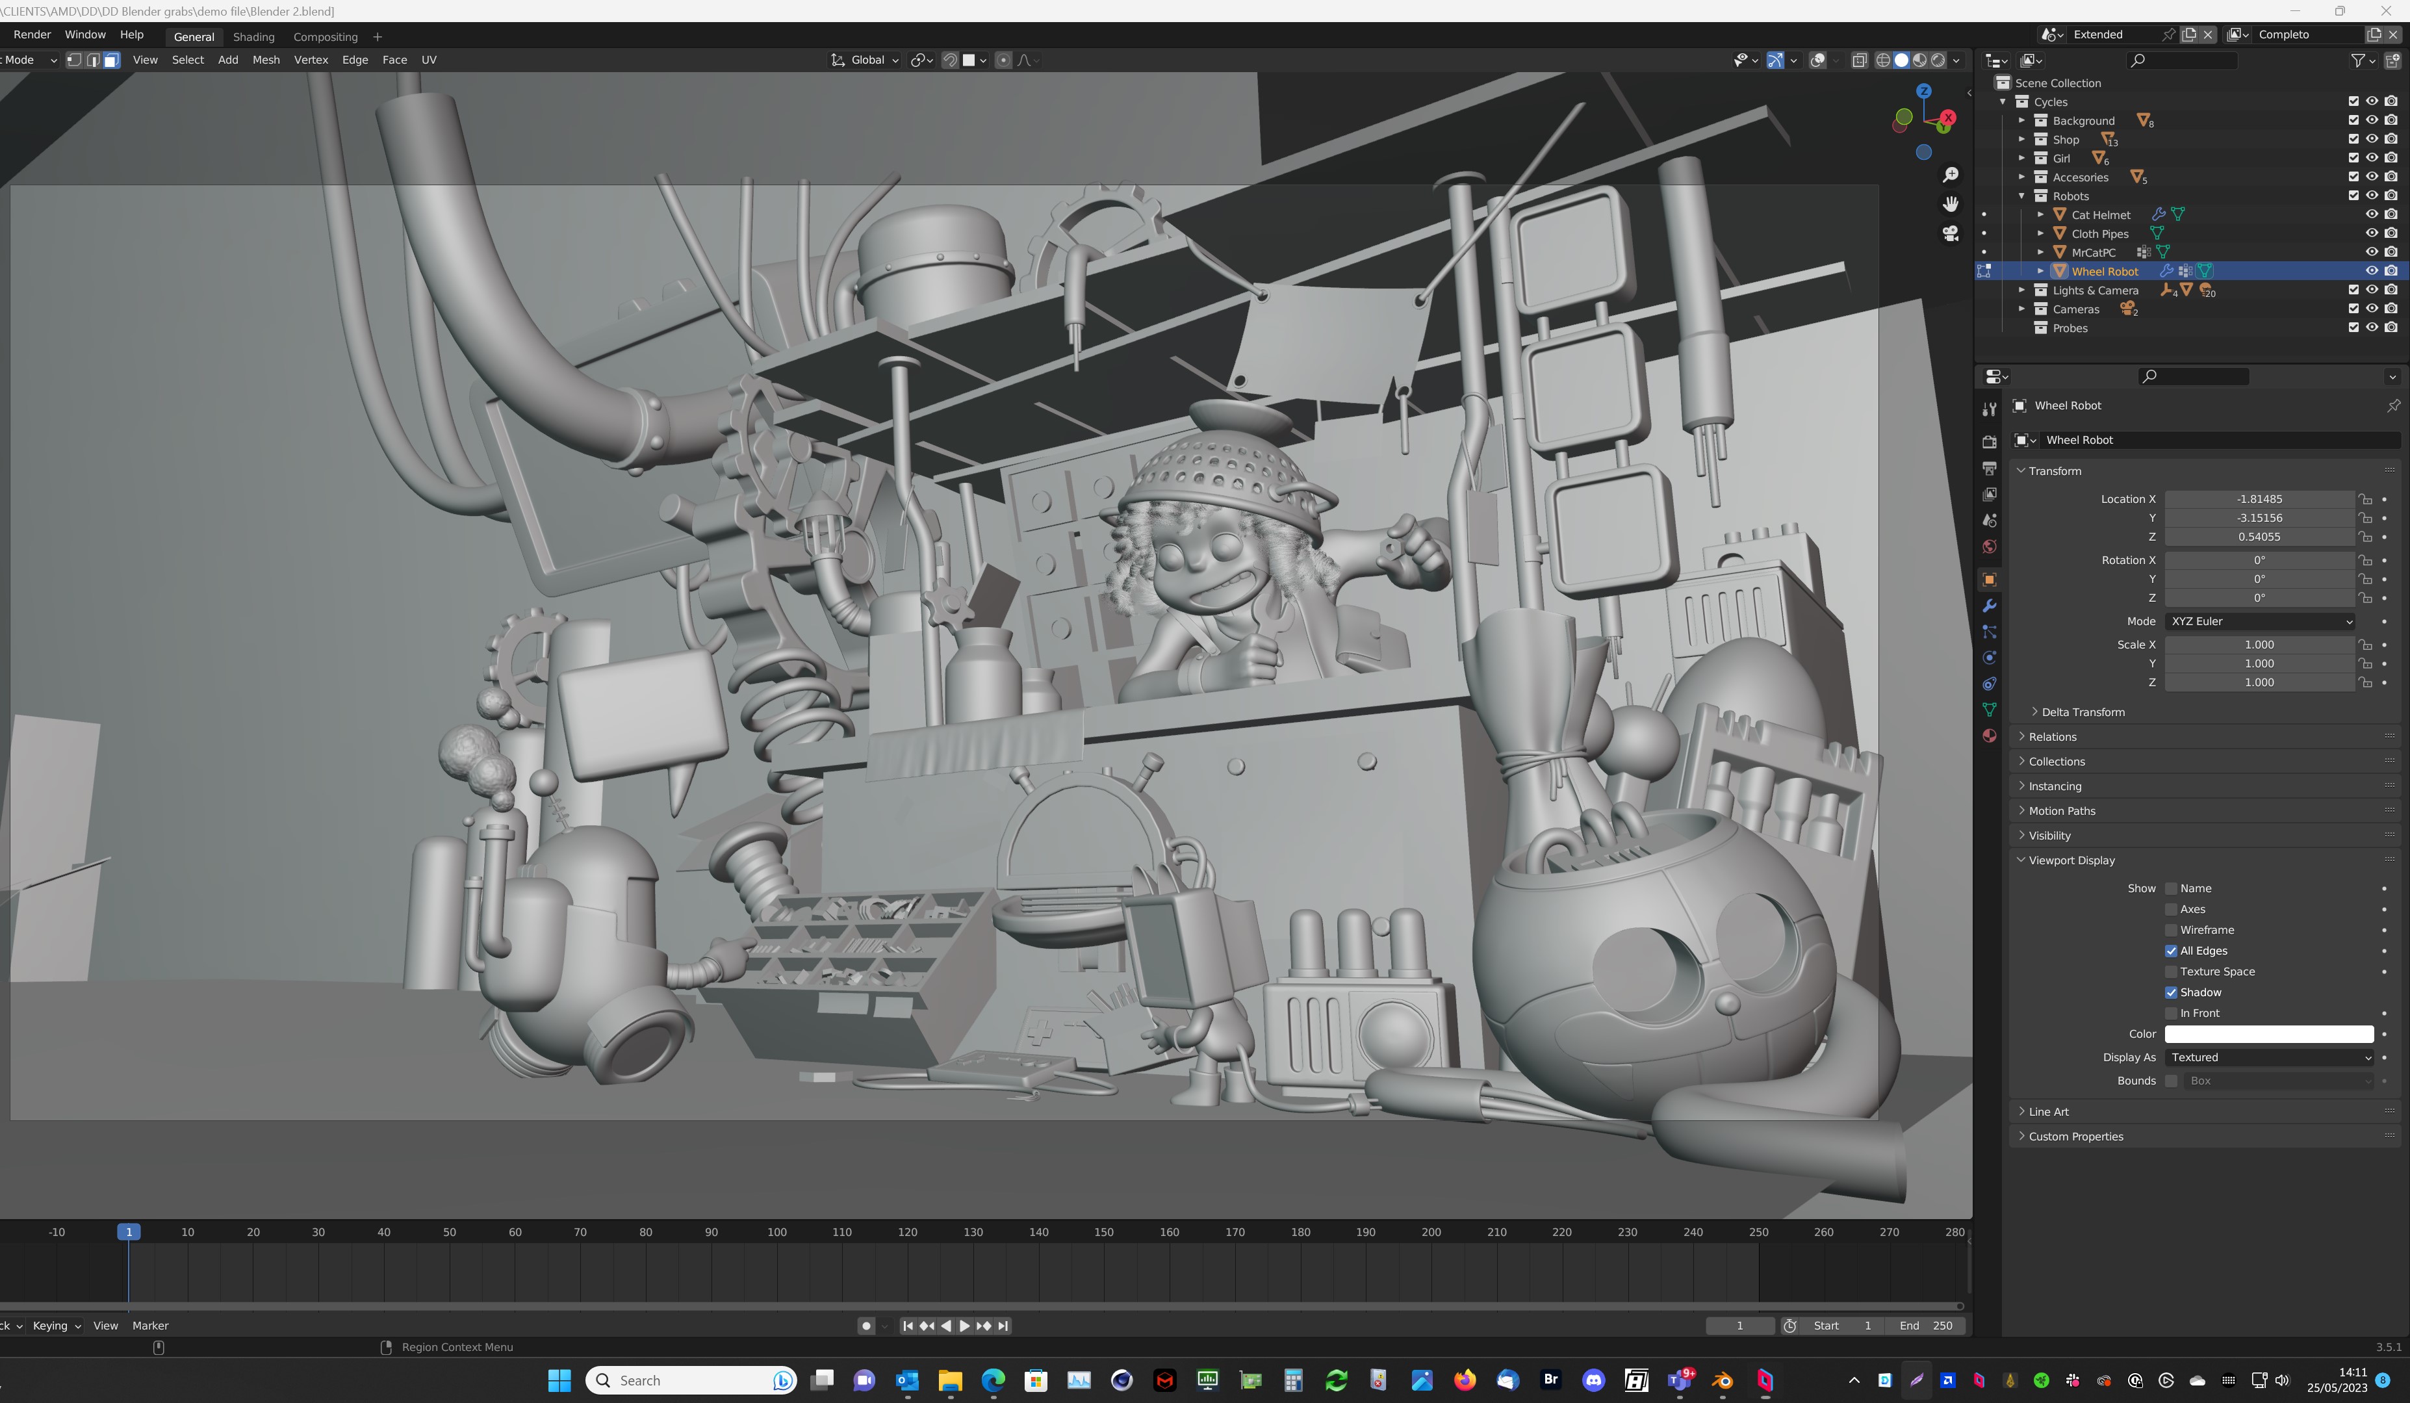This screenshot has height=1403, width=2410.
Task: Open the Physics properties tab
Action: click(1989, 657)
